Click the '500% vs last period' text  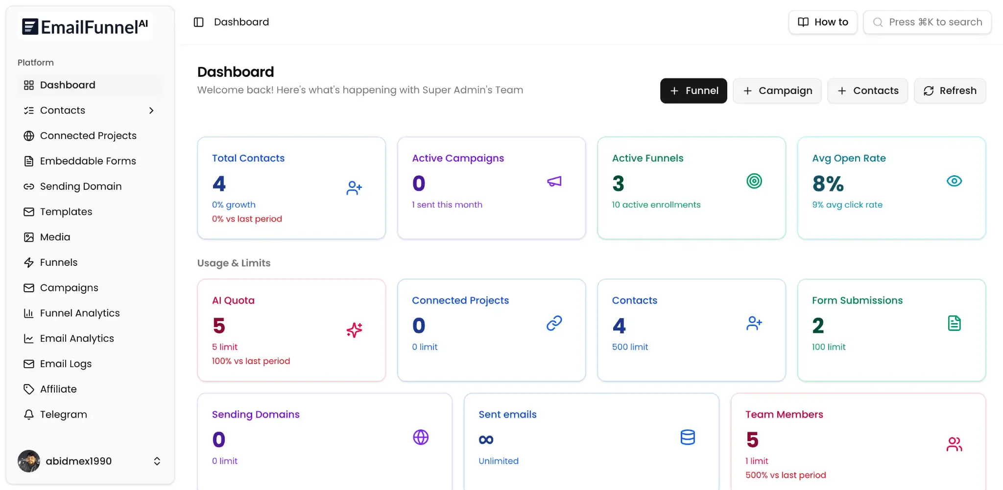[x=786, y=475]
